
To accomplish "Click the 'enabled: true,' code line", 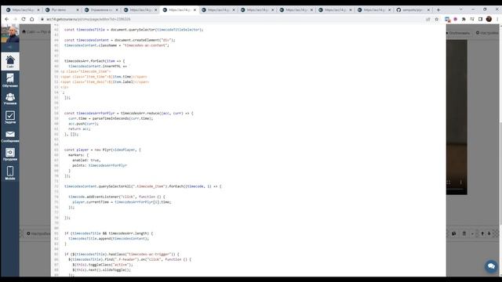I will point(86,160).
